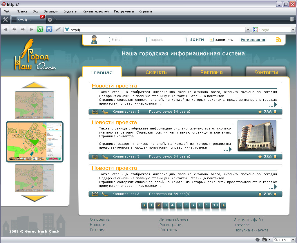Image resolution: width=297 pixels, height=243 pixels.
Task: Click the E-mail input field
Action: pyautogui.click(x=128, y=39)
